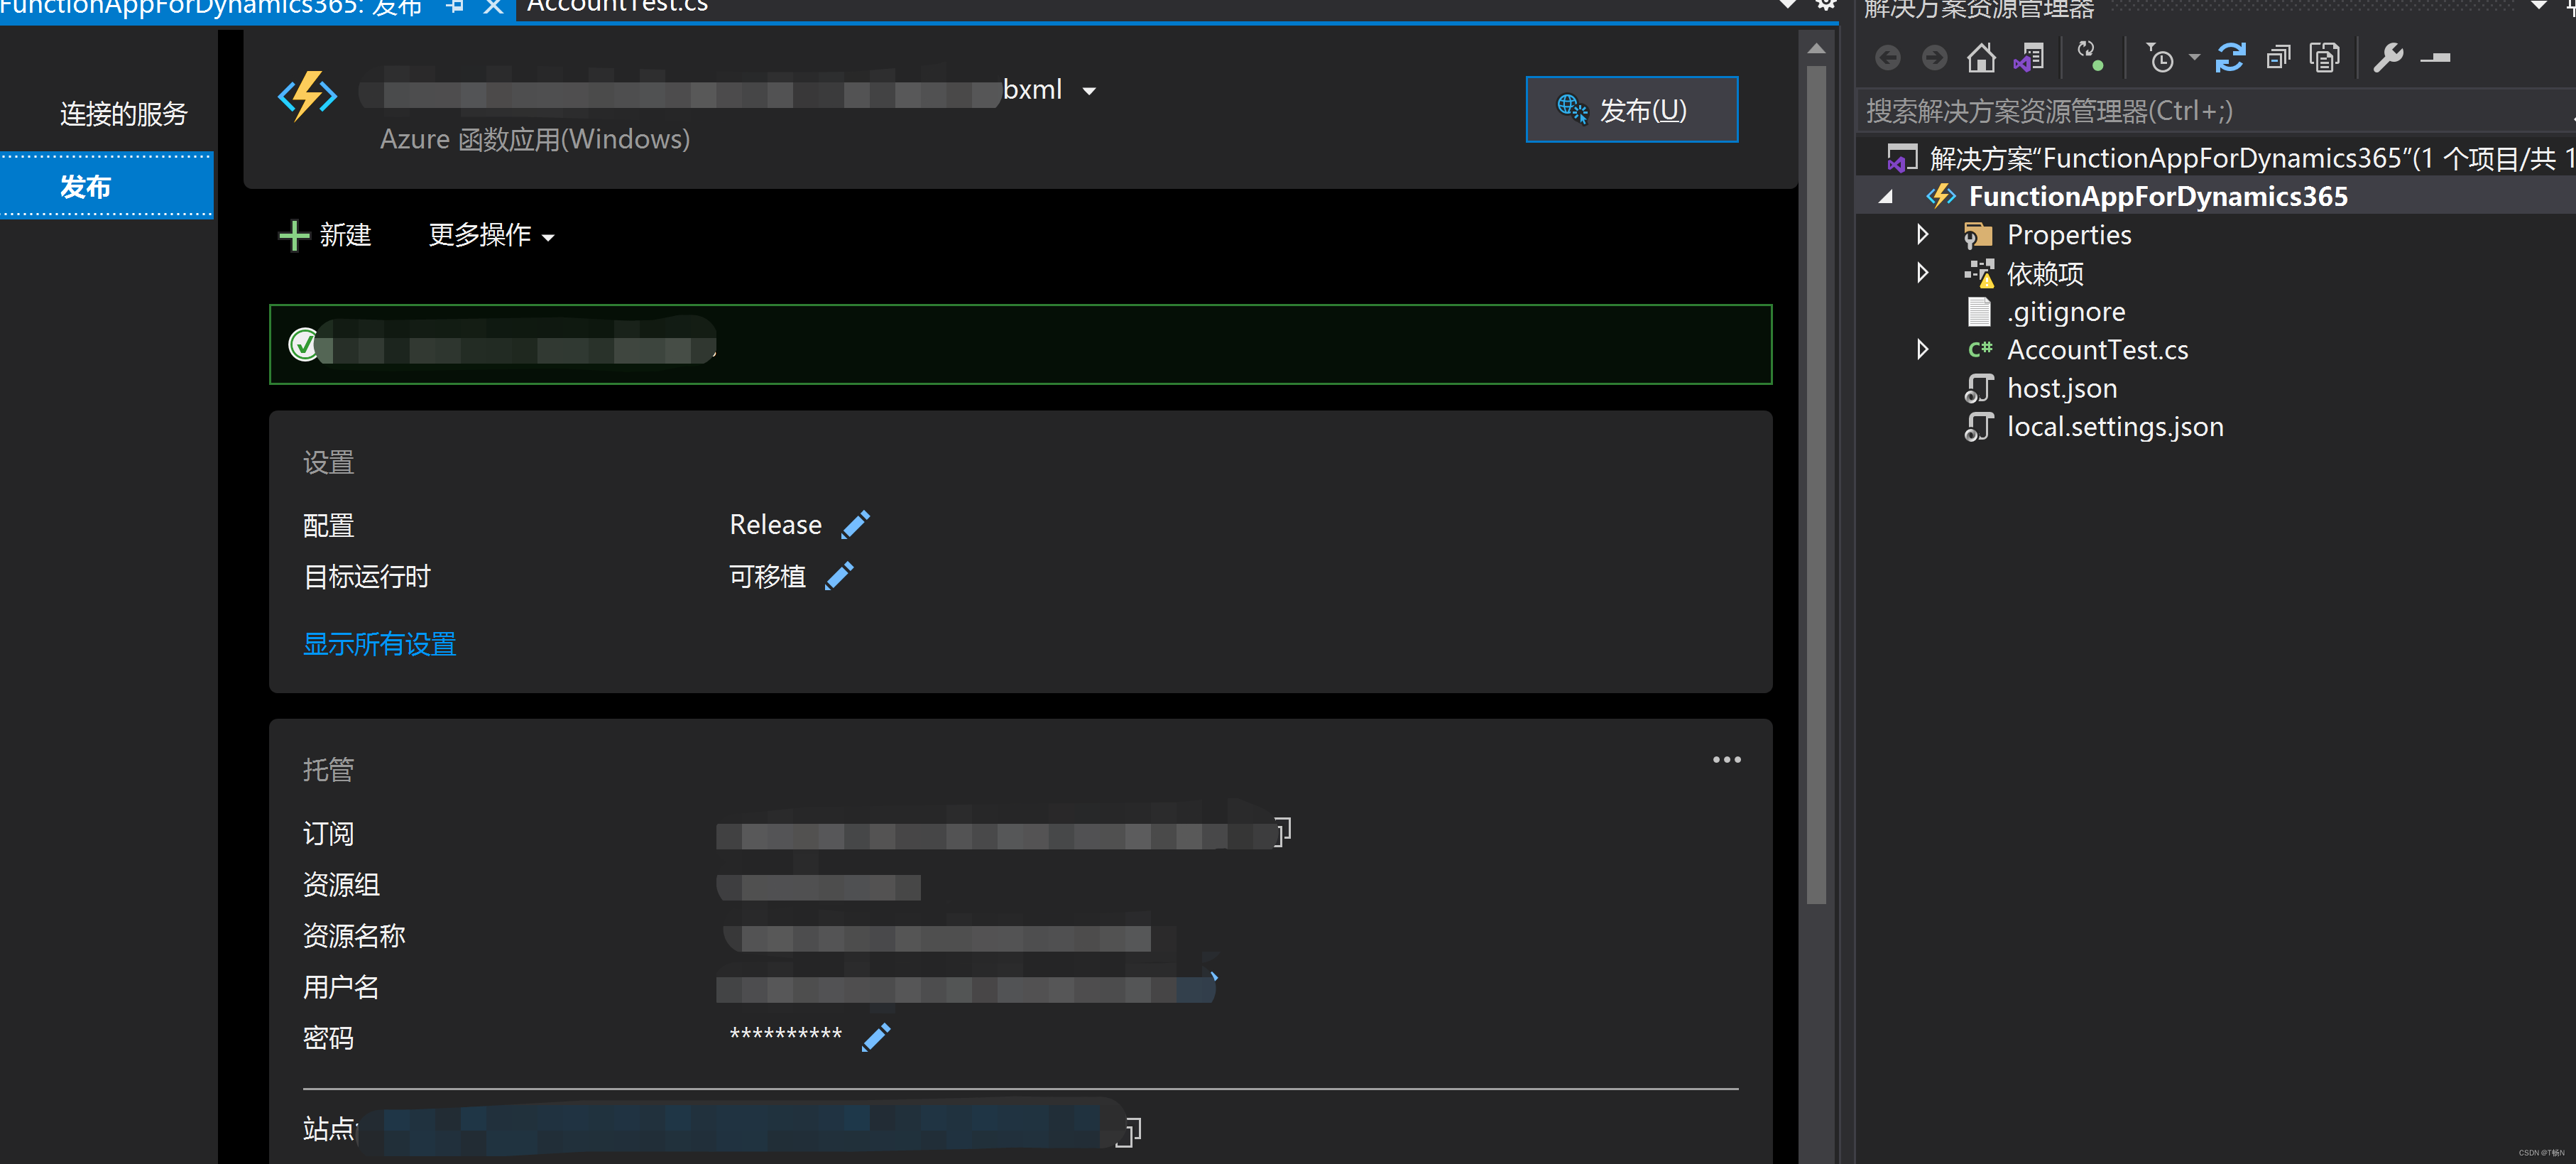Switch to the AccountTest.cs document tab
The image size is (2576, 1164).
(x=617, y=6)
